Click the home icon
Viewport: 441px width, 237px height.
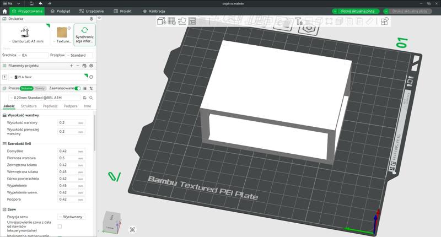[5, 11]
